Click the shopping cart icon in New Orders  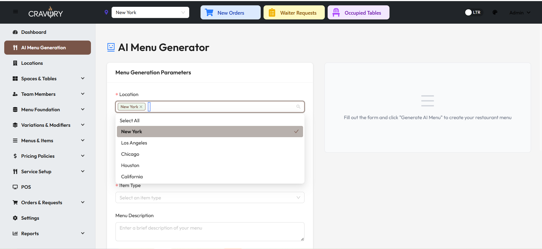(209, 13)
